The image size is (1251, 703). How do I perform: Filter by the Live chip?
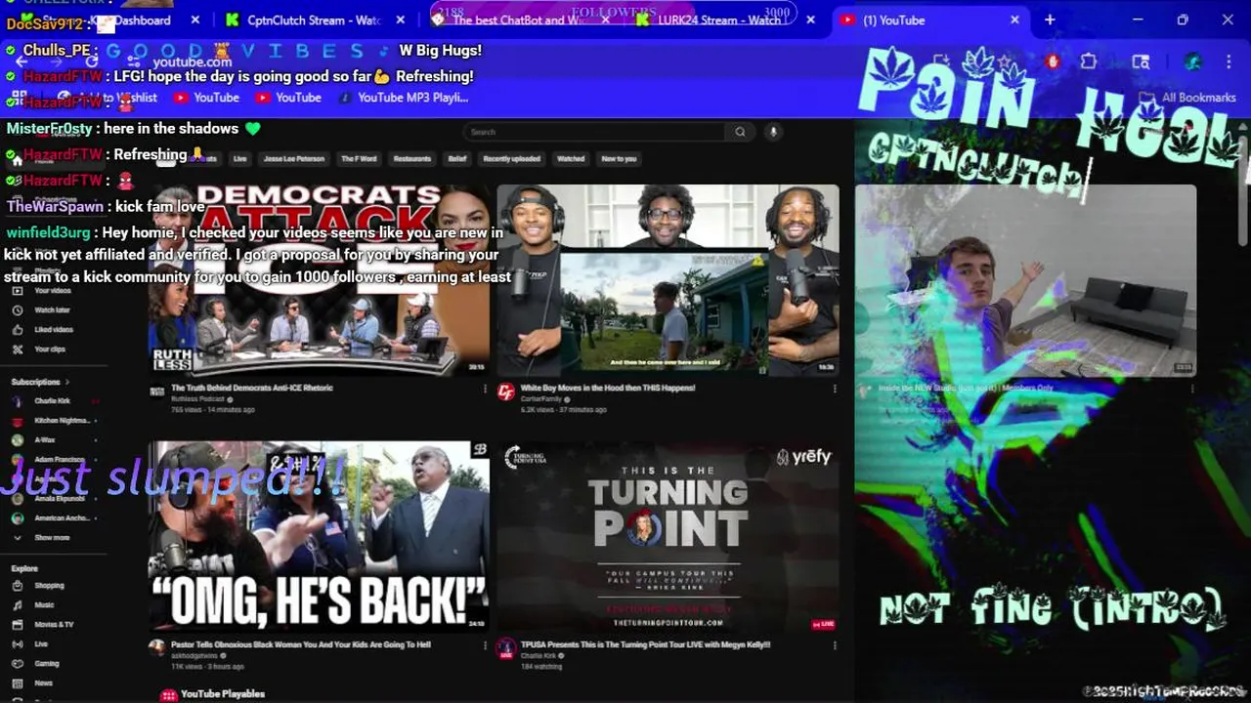[239, 159]
